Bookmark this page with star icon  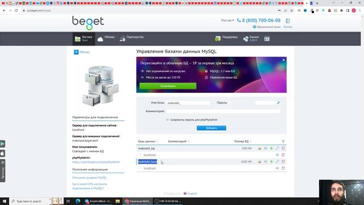(x=292, y=10)
